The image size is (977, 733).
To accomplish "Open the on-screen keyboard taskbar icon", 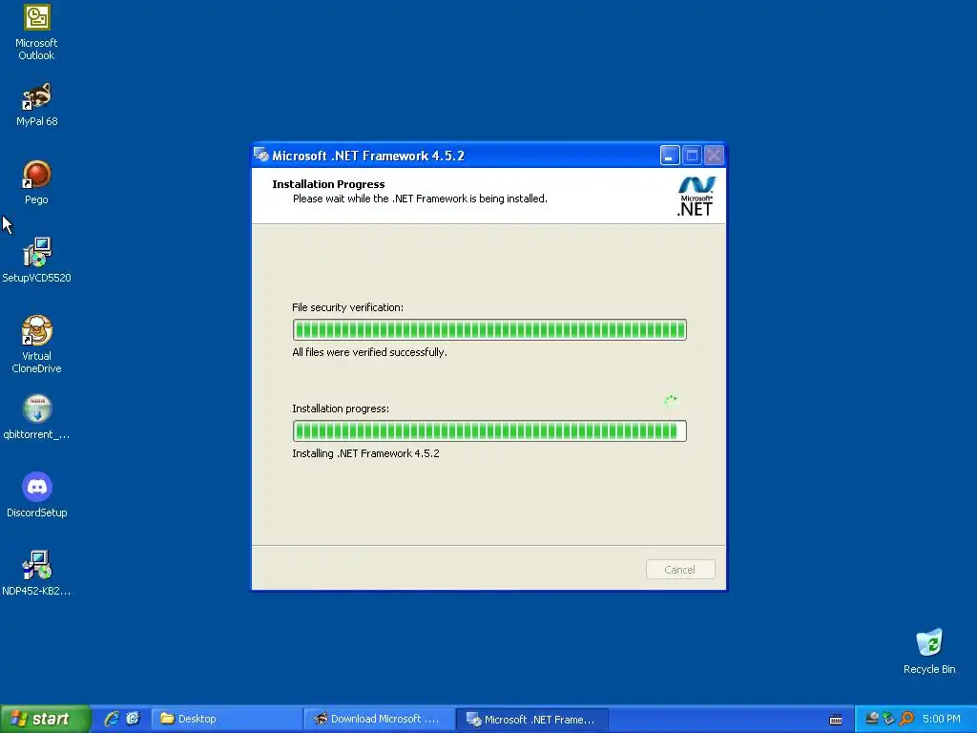I will 836,720.
